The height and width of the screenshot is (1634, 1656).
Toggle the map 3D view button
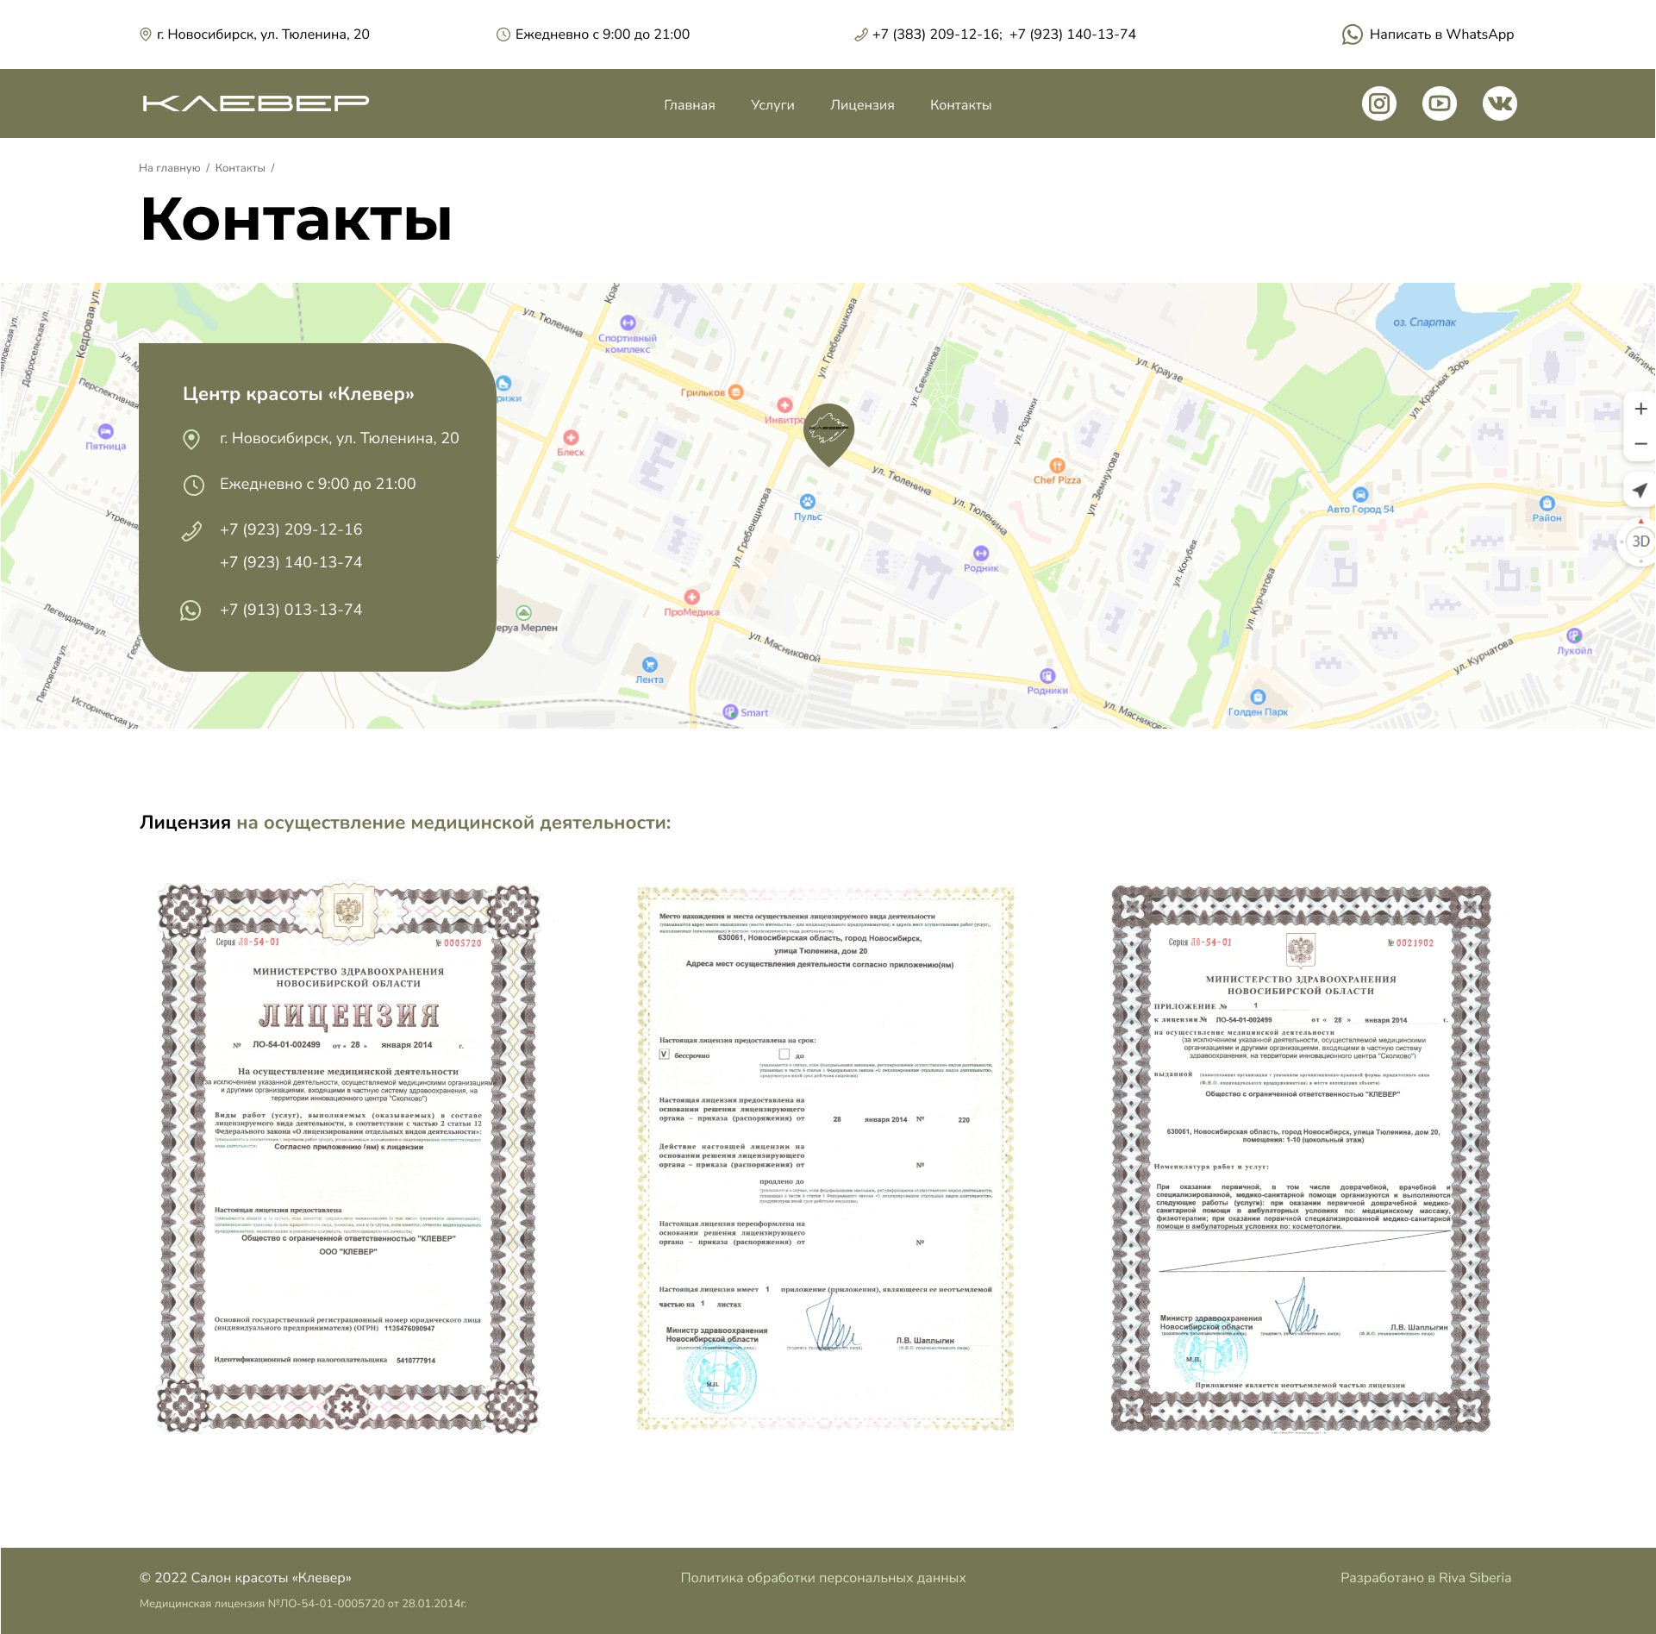click(x=1640, y=542)
